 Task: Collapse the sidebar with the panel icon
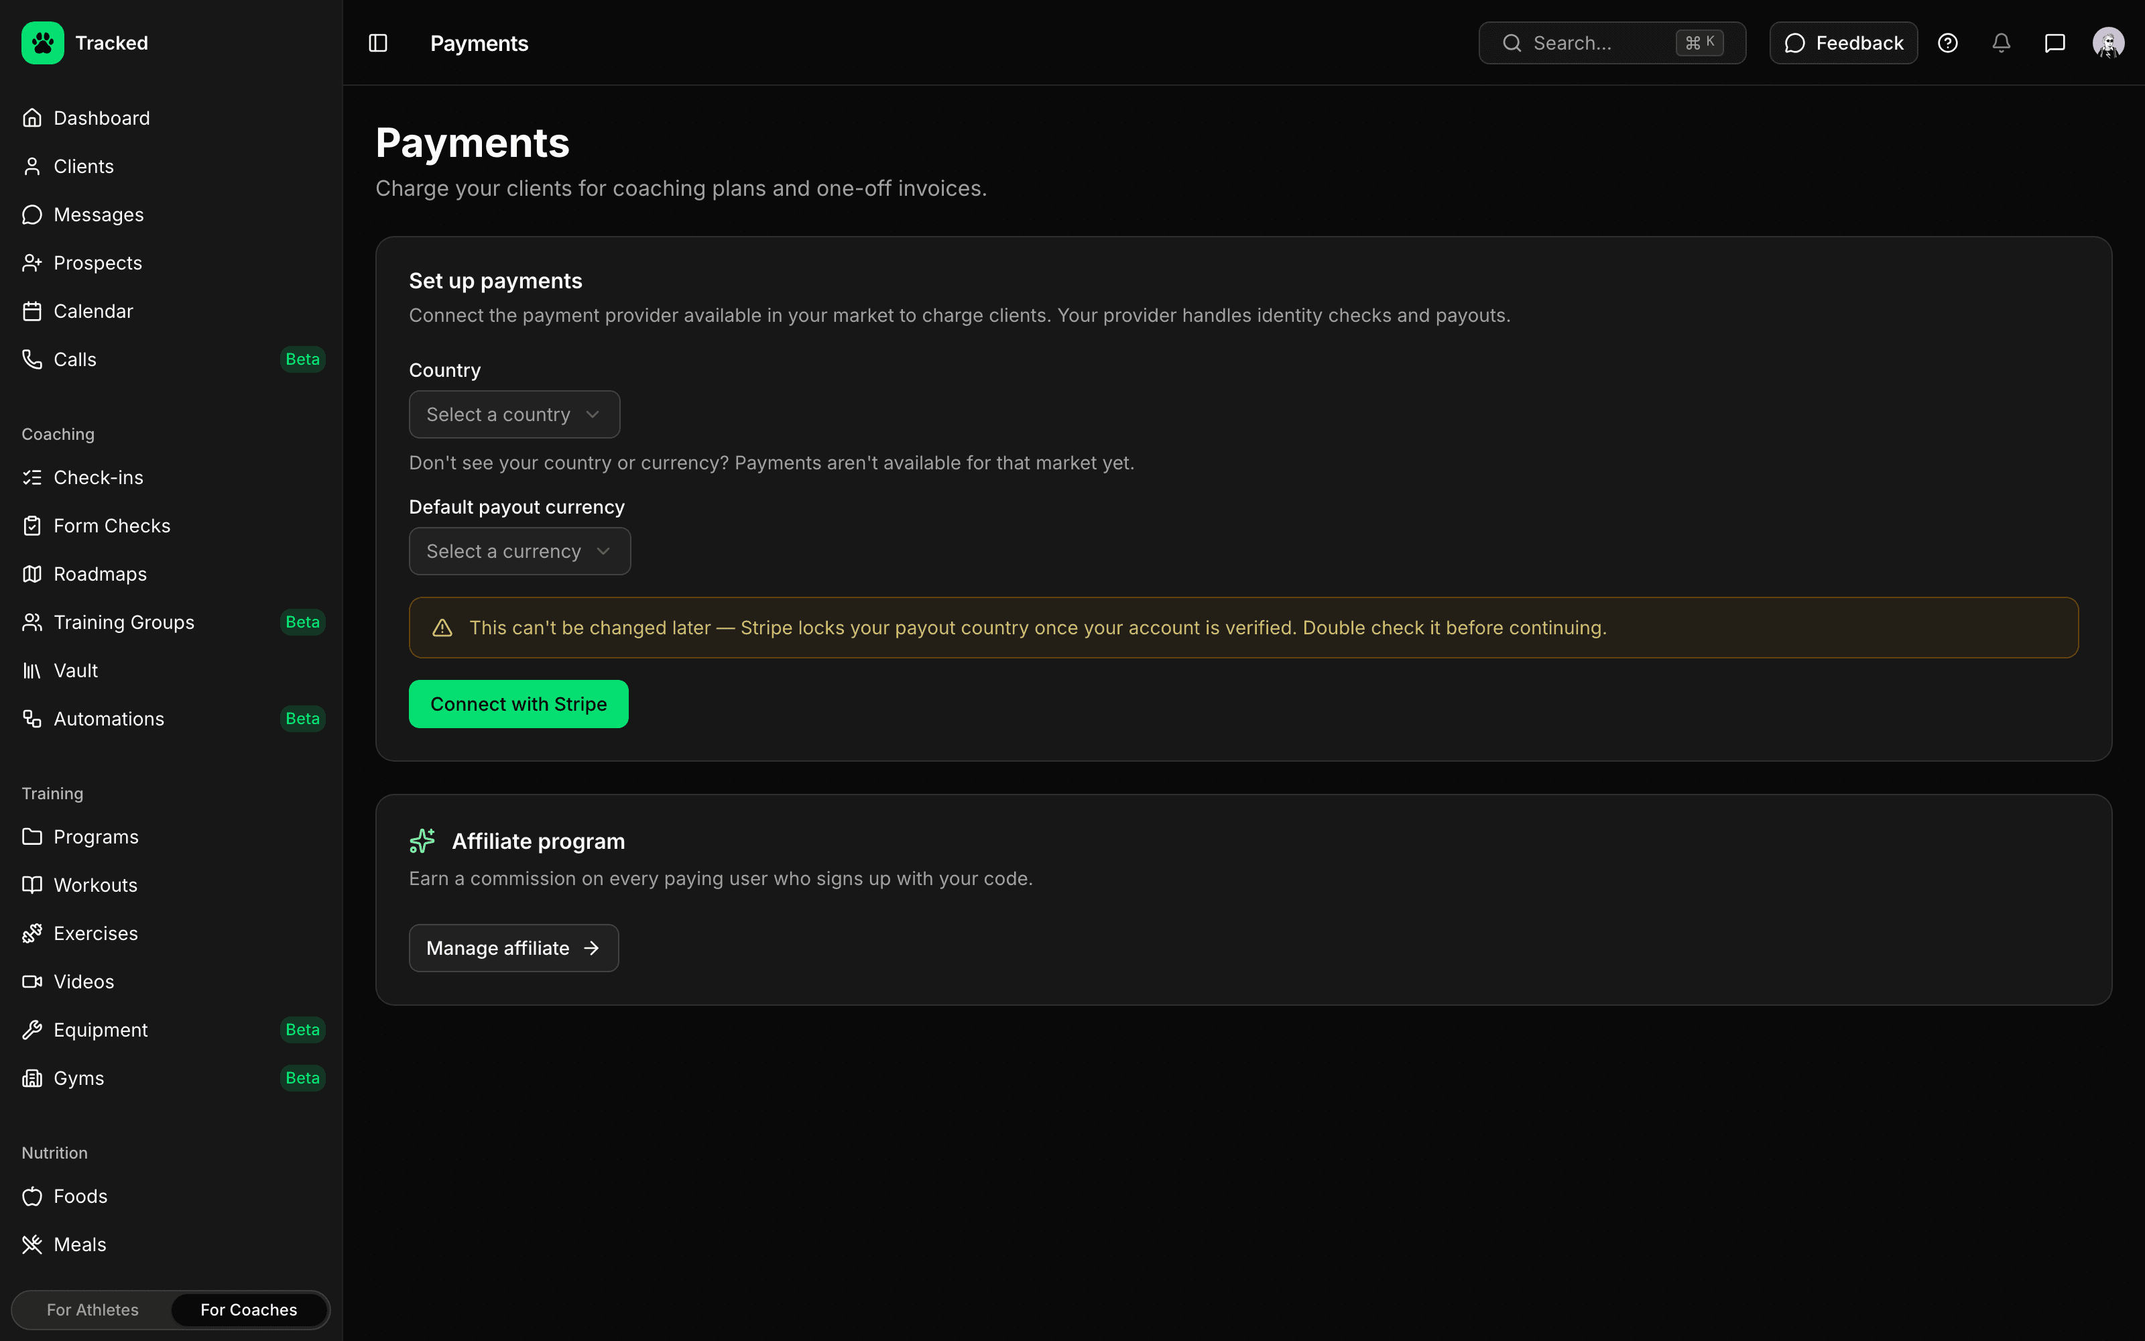click(377, 42)
